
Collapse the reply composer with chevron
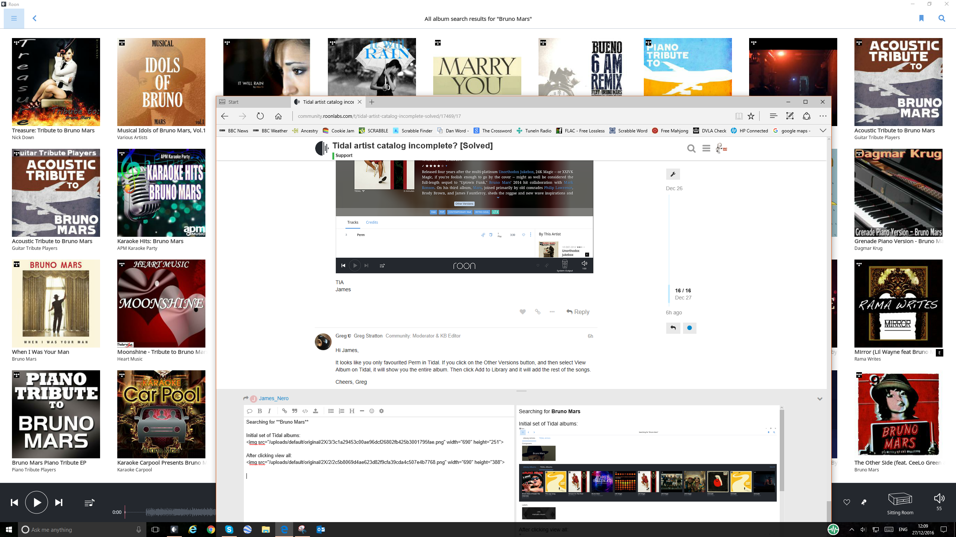coord(820,399)
